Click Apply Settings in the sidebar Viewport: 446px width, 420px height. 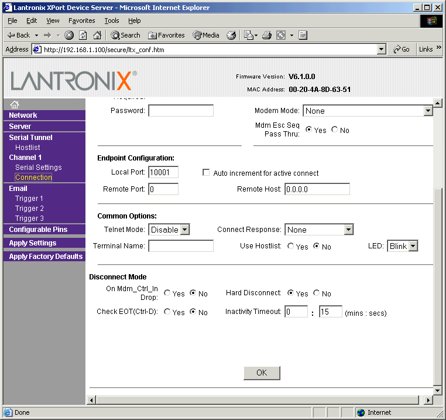tap(32, 243)
